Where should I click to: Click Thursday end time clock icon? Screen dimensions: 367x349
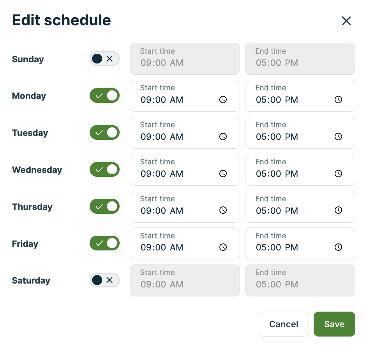338,210
